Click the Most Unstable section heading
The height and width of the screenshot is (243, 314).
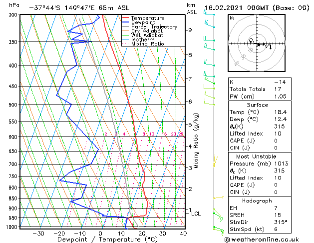tap(256, 156)
